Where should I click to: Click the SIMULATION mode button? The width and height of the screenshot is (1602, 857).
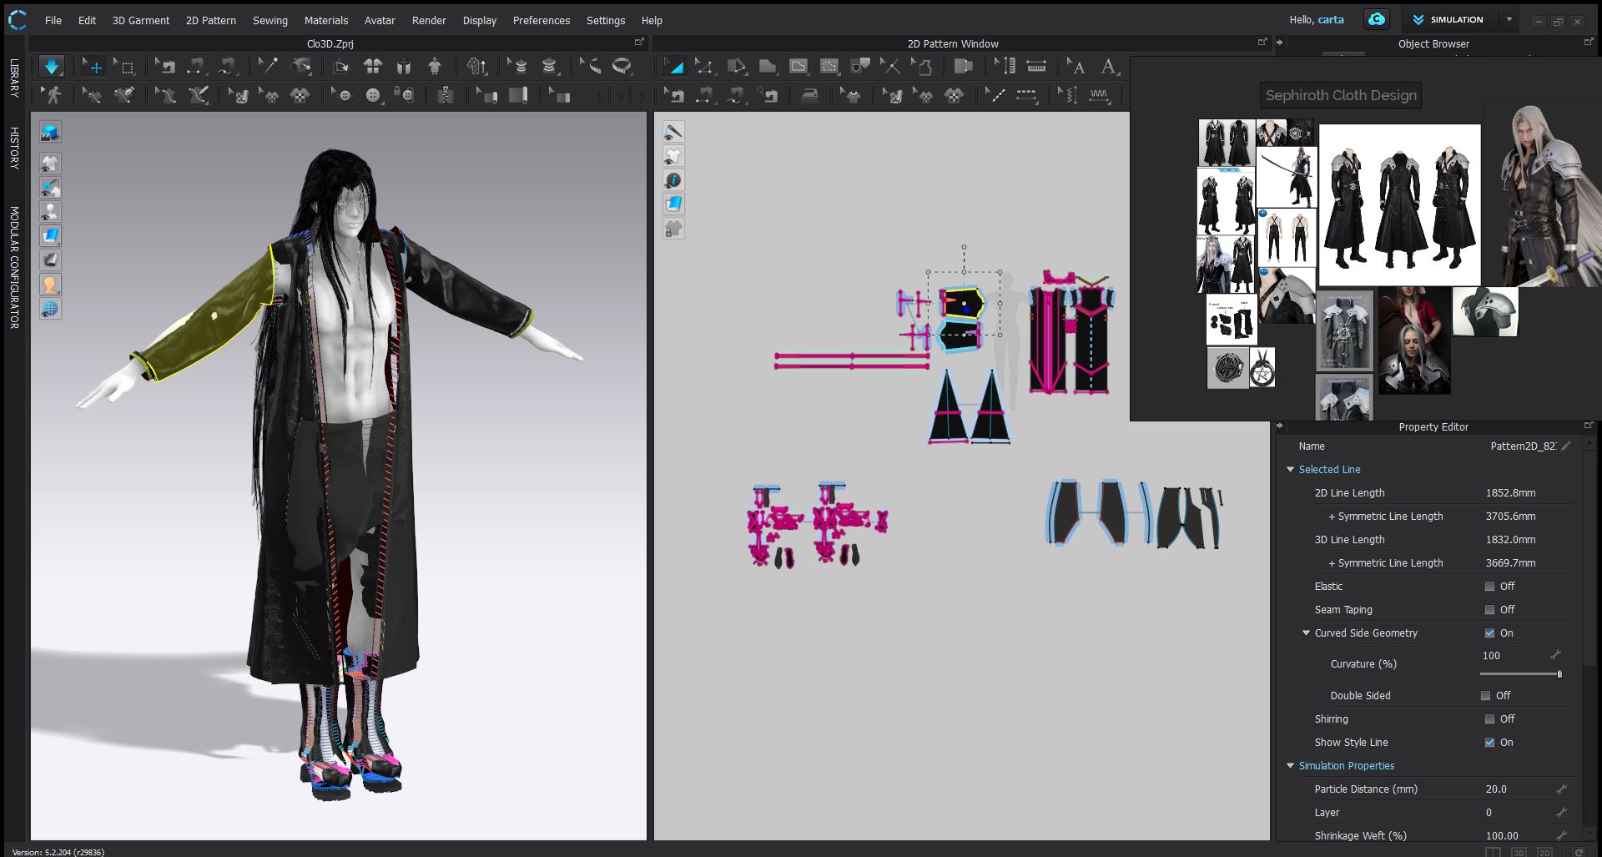pyautogui.click(x=1448, y=19)
